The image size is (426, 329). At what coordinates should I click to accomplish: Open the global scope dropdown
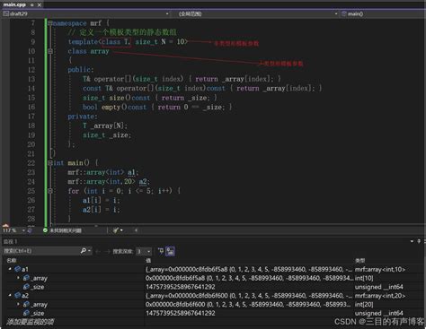click(x=257, y=13)
